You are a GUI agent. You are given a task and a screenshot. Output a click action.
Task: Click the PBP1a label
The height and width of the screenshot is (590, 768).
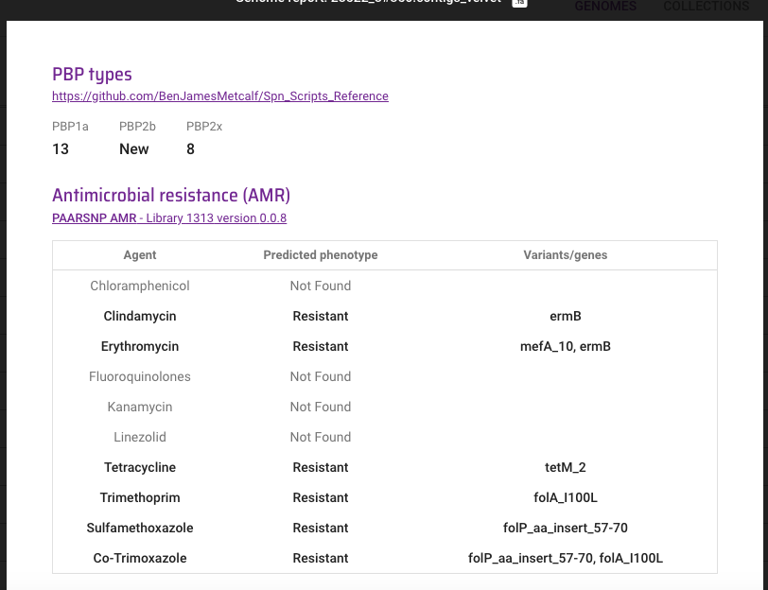tap(70, 127)
